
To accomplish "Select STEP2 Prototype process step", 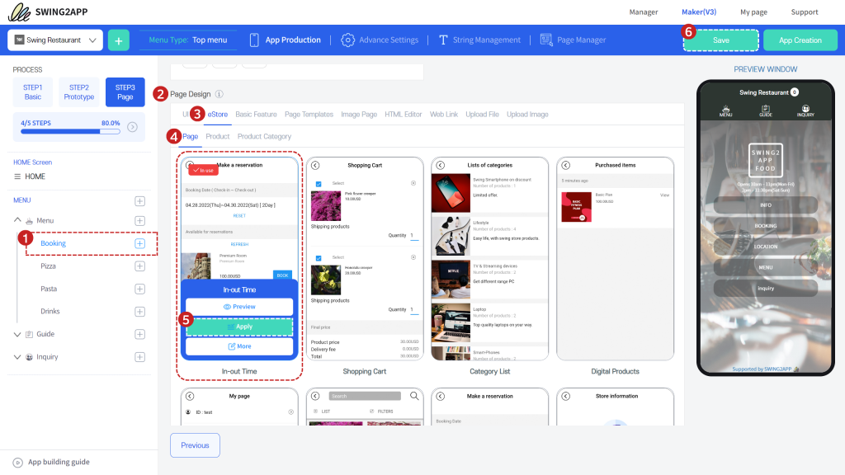I will pos(78,92).
